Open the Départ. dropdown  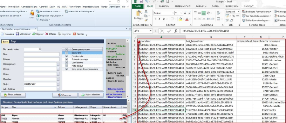point(58,69)
